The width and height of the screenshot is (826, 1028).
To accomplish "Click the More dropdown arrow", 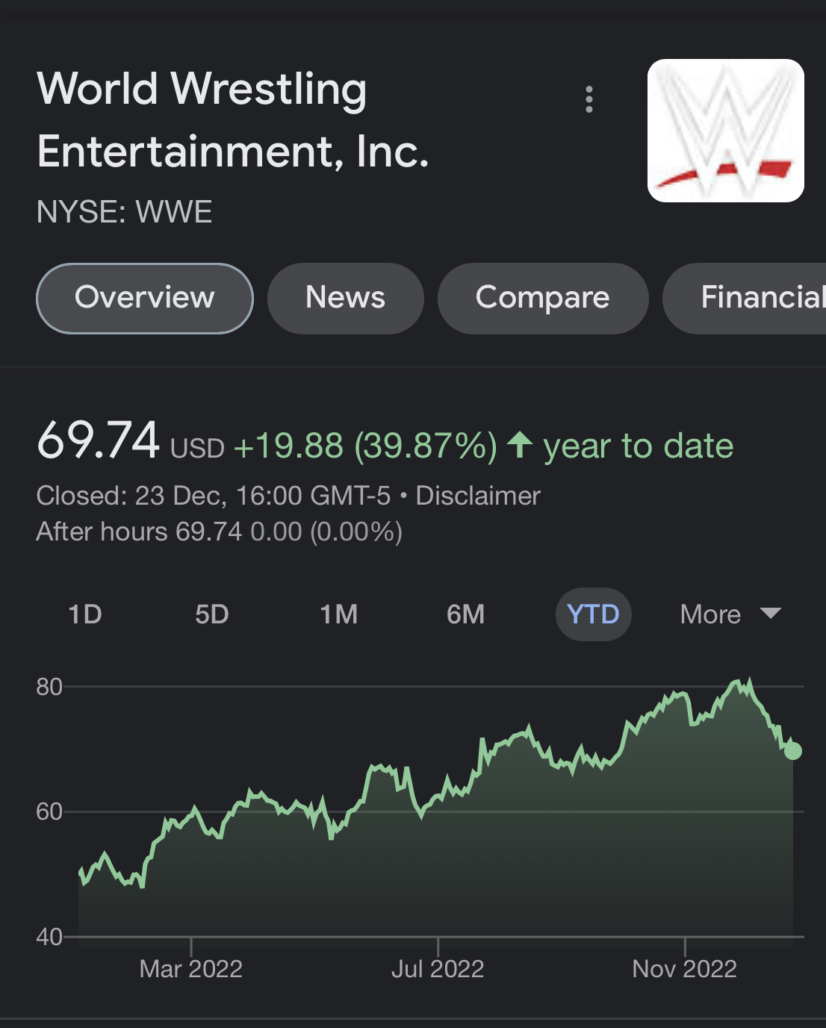I will pyautogui.click(x=770, y=614).
